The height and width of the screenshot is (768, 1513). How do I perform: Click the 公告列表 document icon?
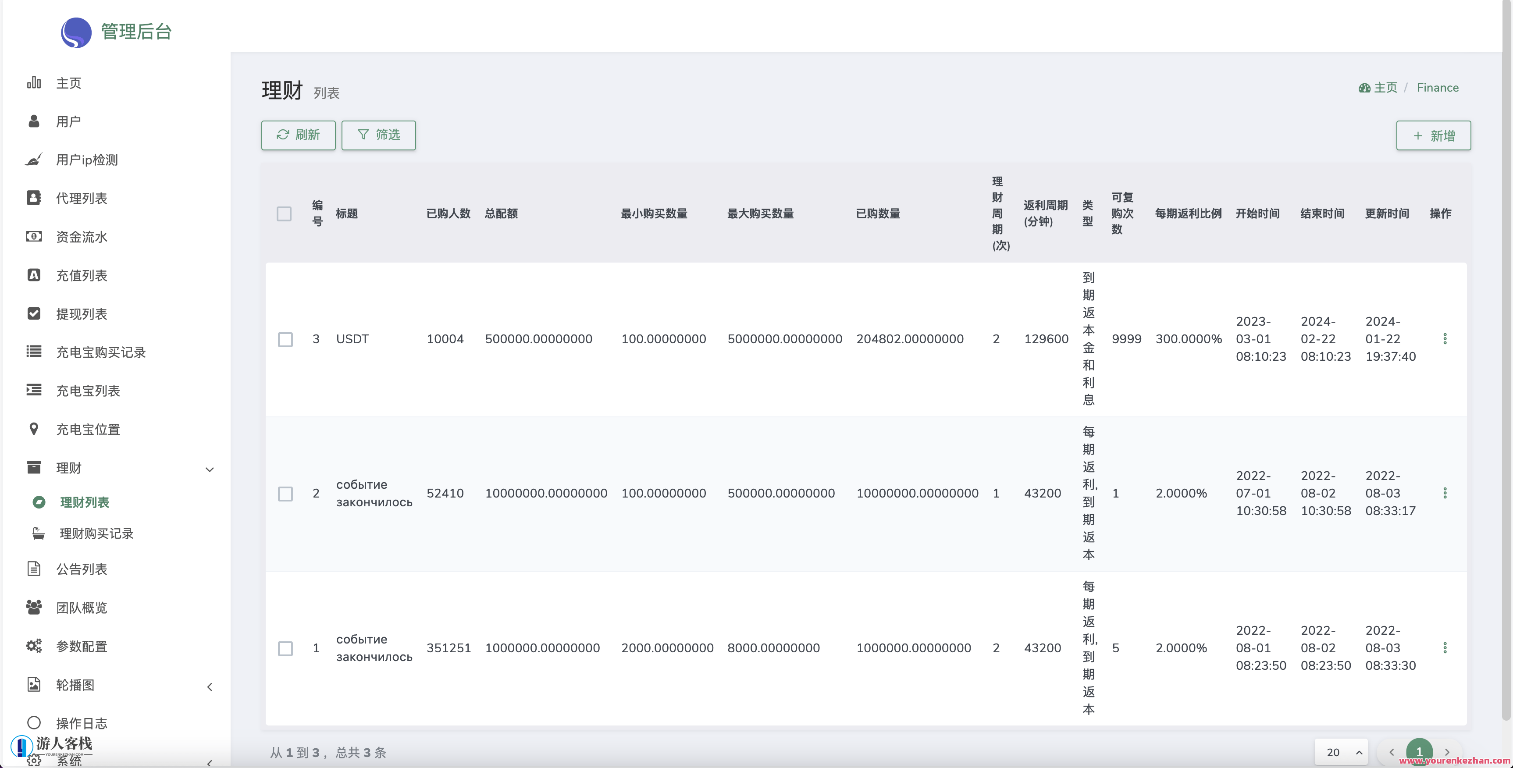pyautogui.click(x=34, y=569)
